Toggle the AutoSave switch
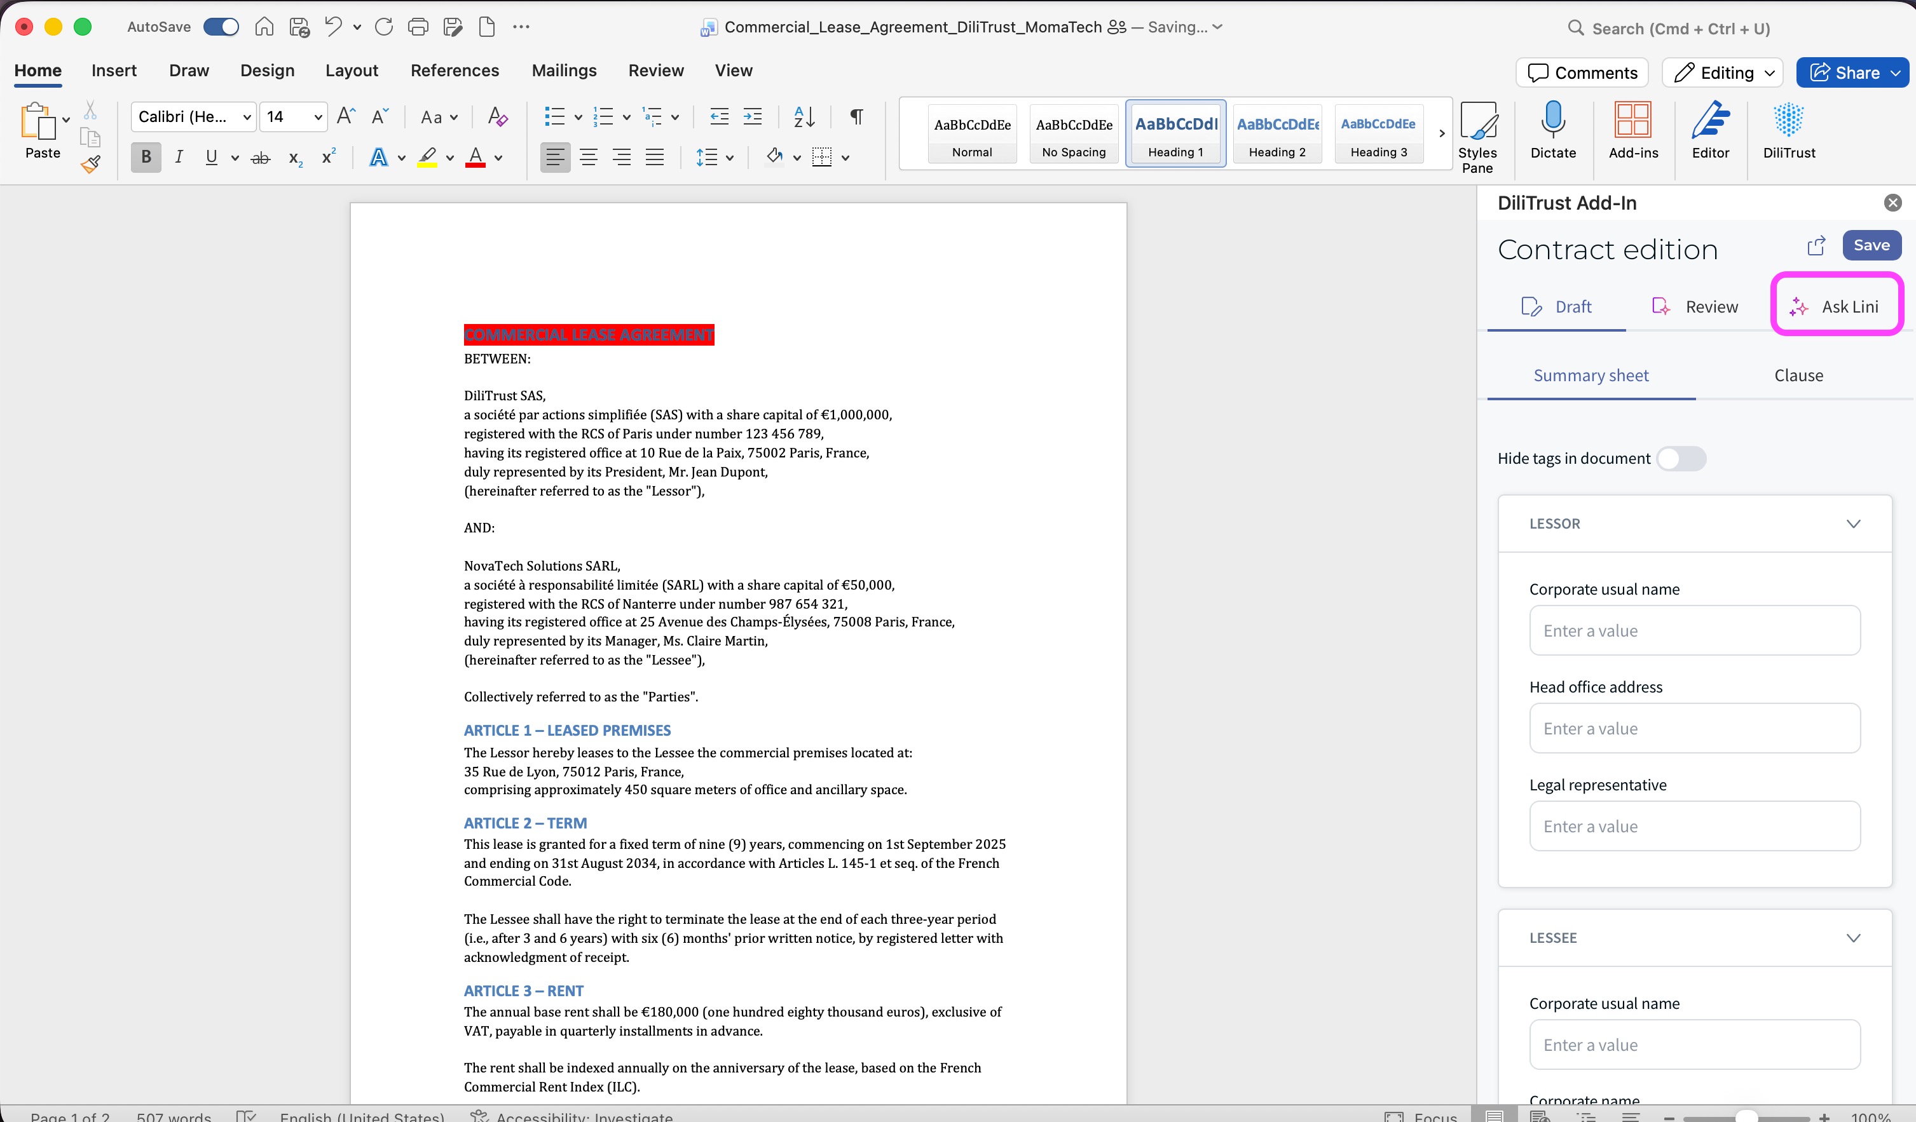The height and width of the screenshot is (1122, 1916). coord(221,27)
